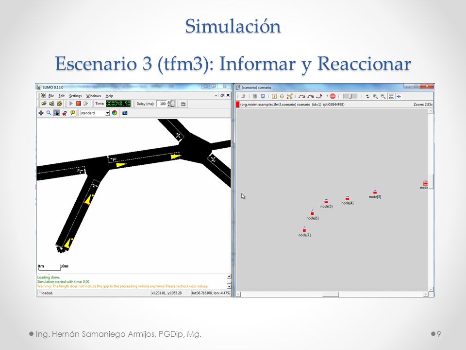Switch to graphical view icon in scenario window
This screenshot has height=350, width=466.
point(263,96)
